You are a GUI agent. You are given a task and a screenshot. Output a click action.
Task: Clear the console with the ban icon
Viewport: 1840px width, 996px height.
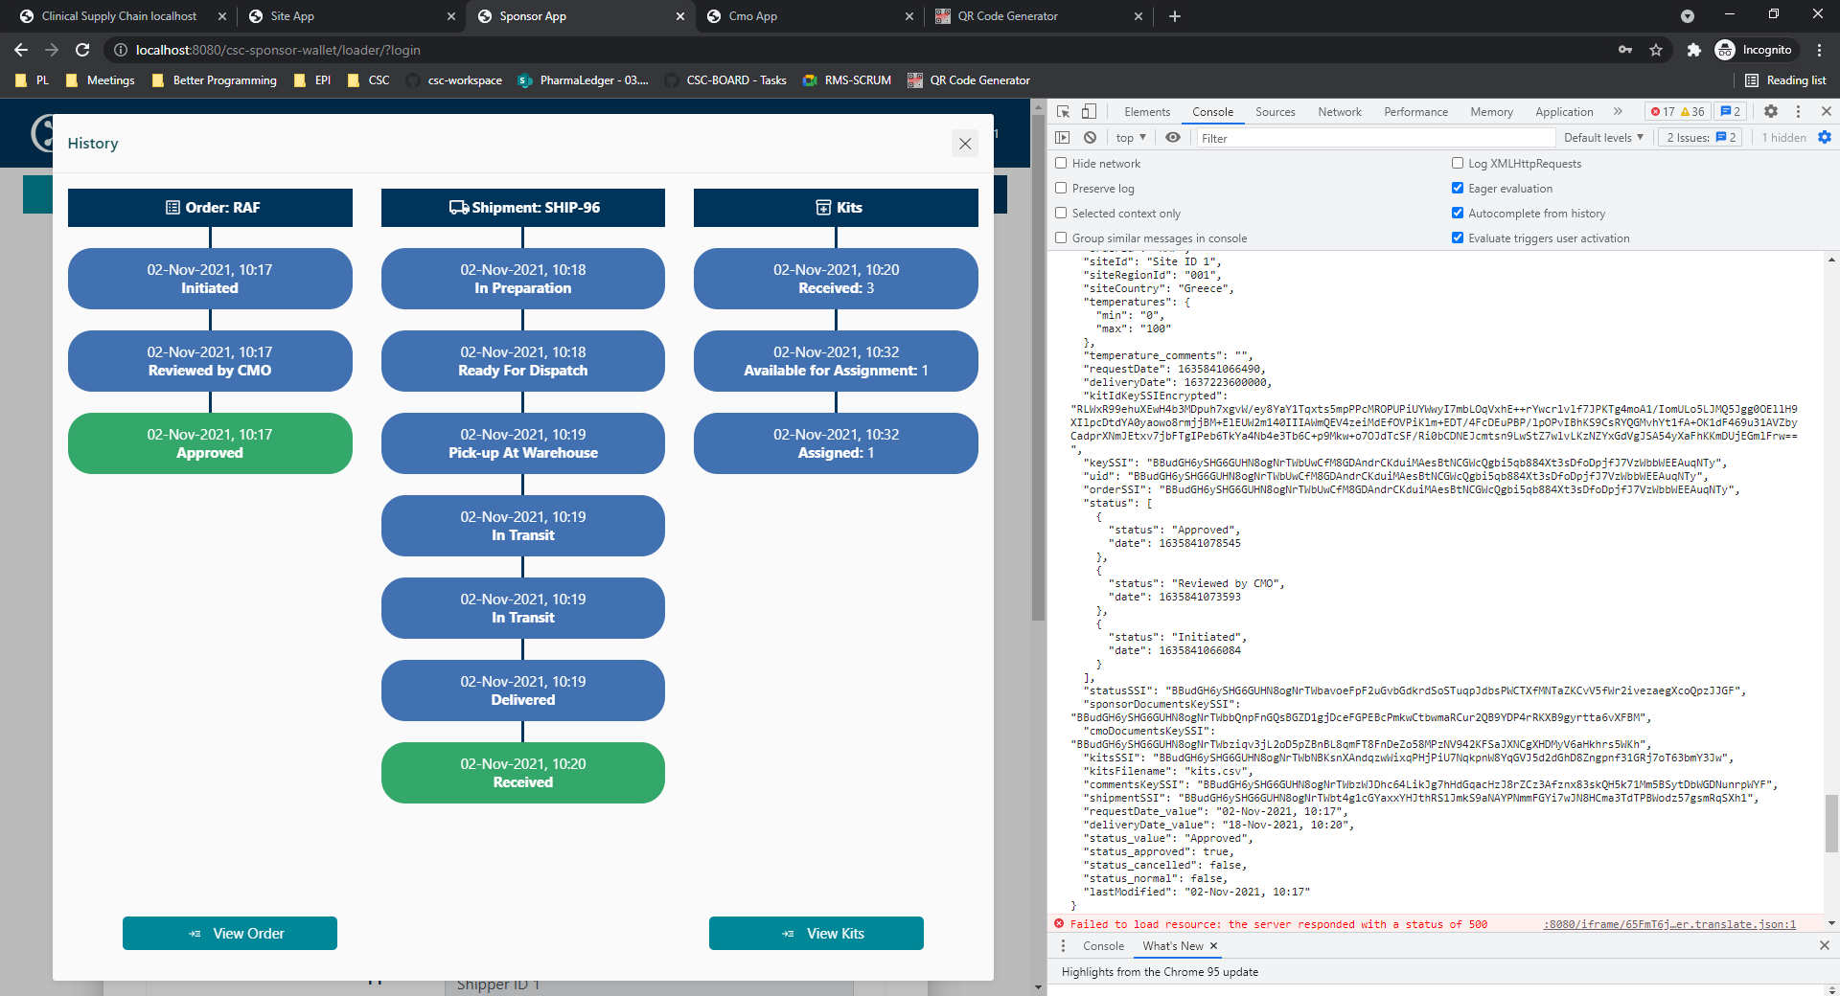click(x=1090, y=137)
